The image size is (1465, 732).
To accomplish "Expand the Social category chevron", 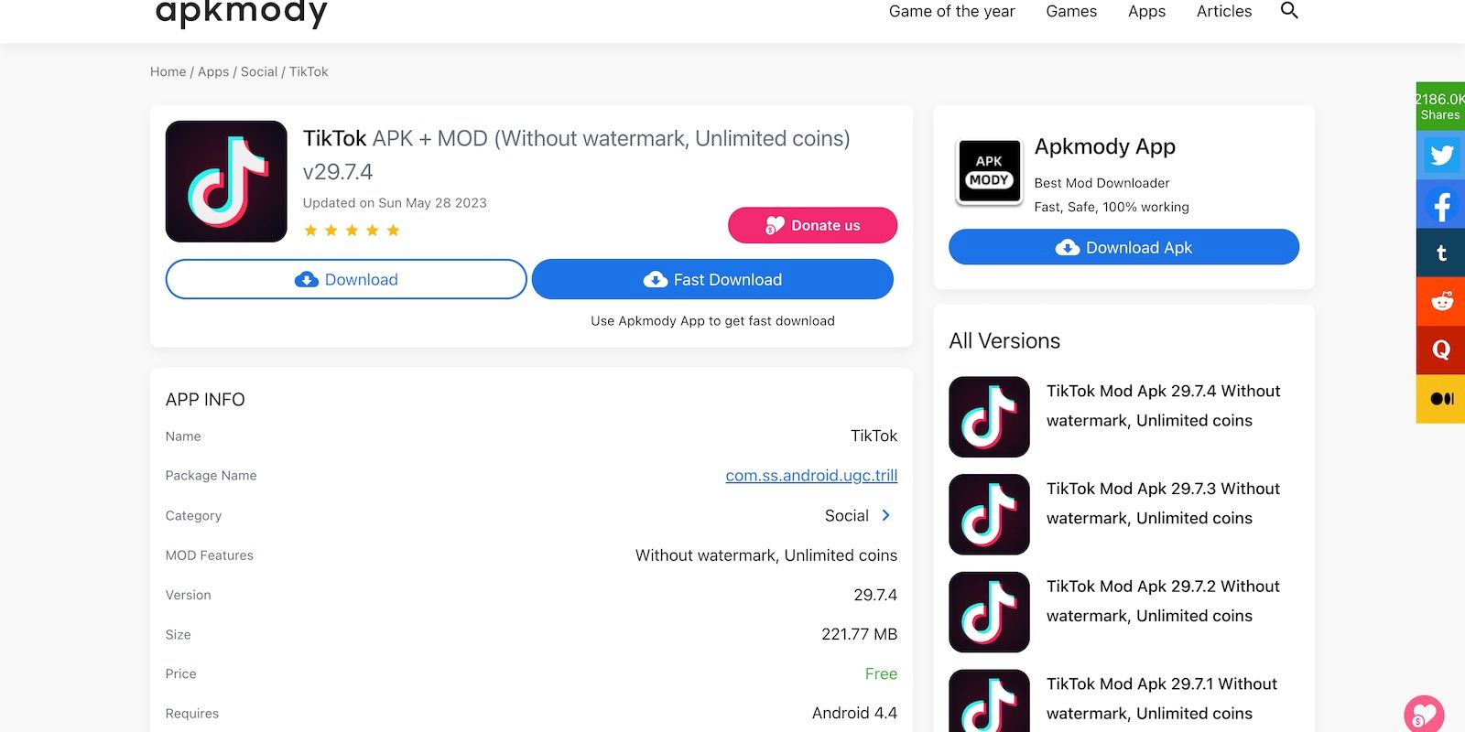I will [x=885, y=515].
